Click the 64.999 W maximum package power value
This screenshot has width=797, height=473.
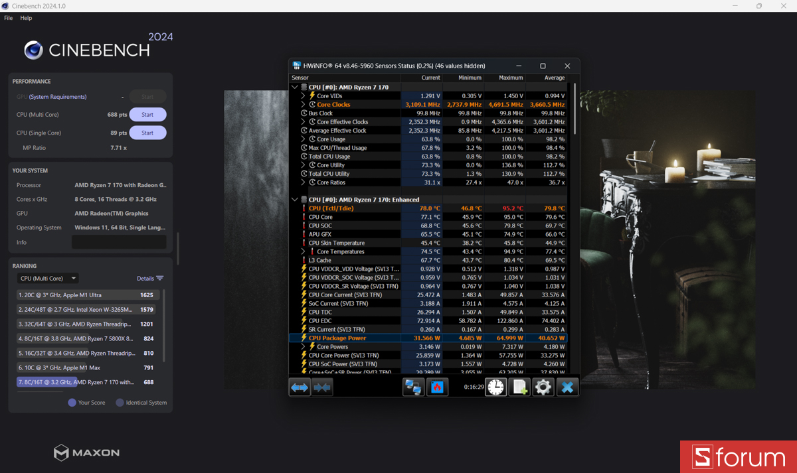tap(509, 338)
